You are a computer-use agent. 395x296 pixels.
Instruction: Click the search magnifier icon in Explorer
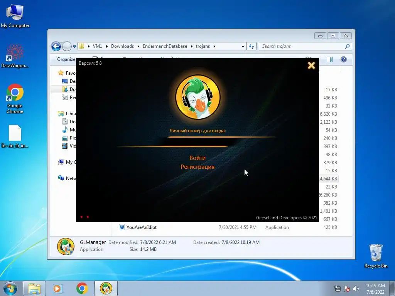(x=348, y=46)
